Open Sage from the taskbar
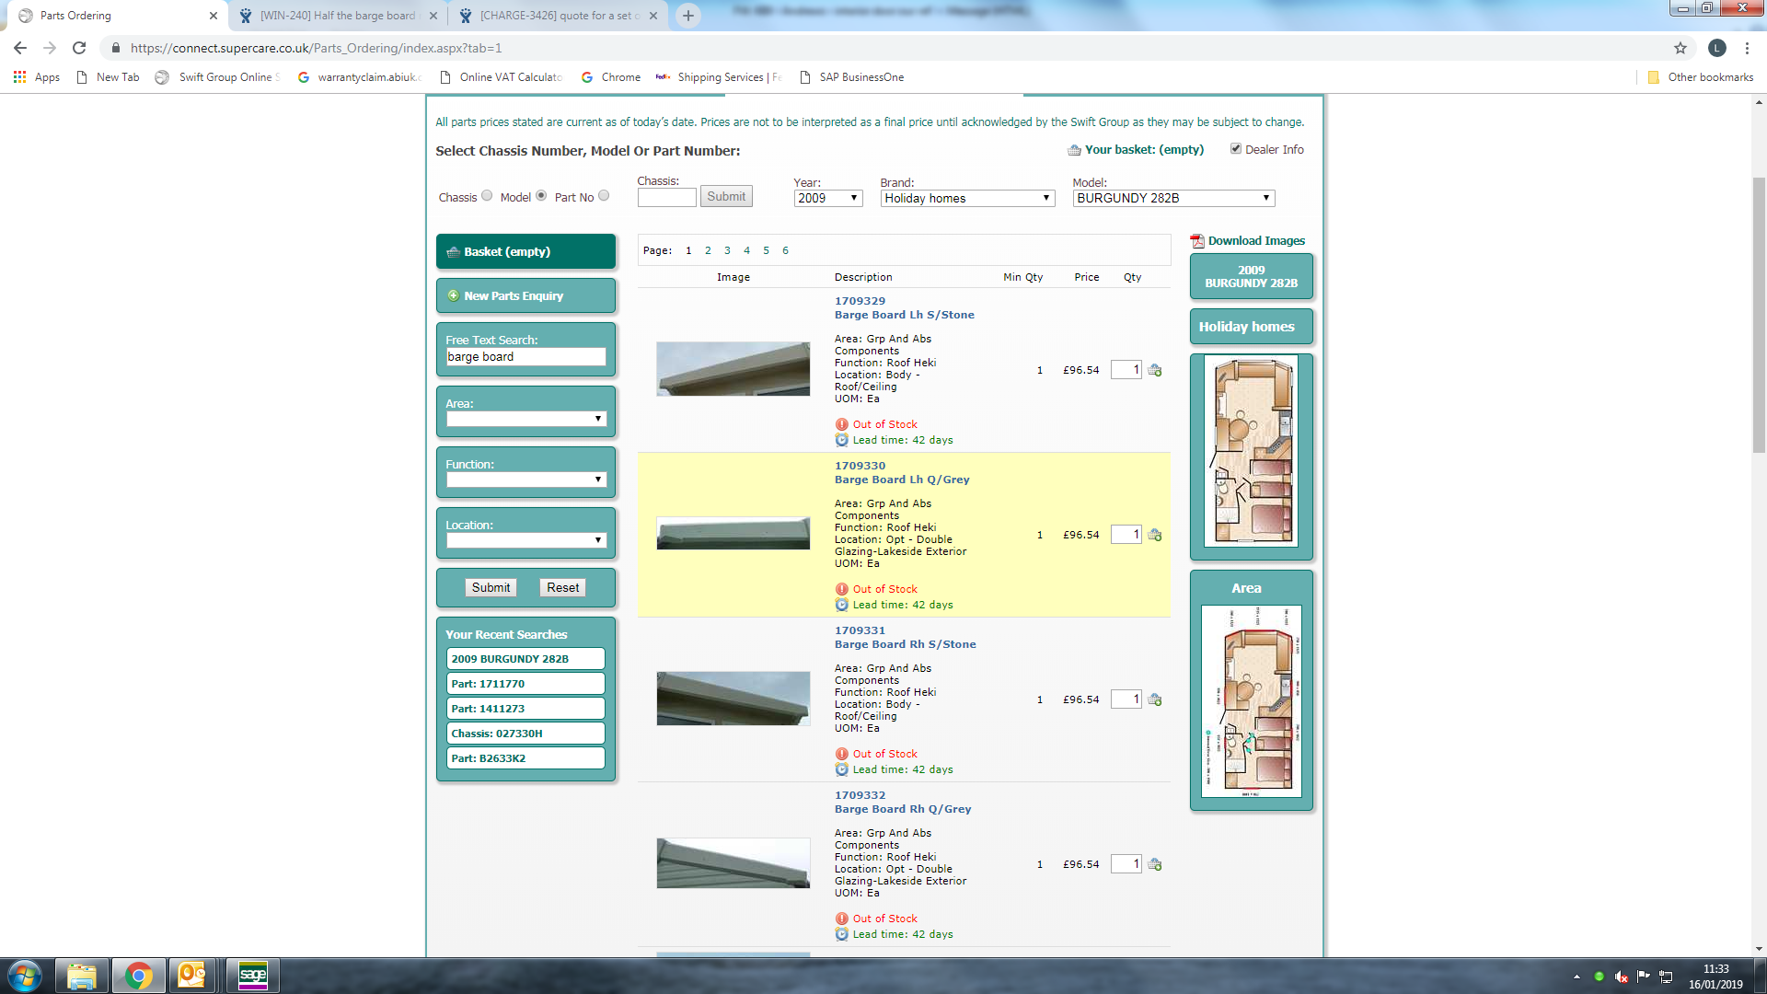Viewport: 1767px width, 994px height. pos(252,975)
